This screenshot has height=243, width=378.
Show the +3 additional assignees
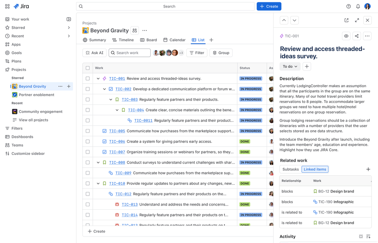pos(181,53)
